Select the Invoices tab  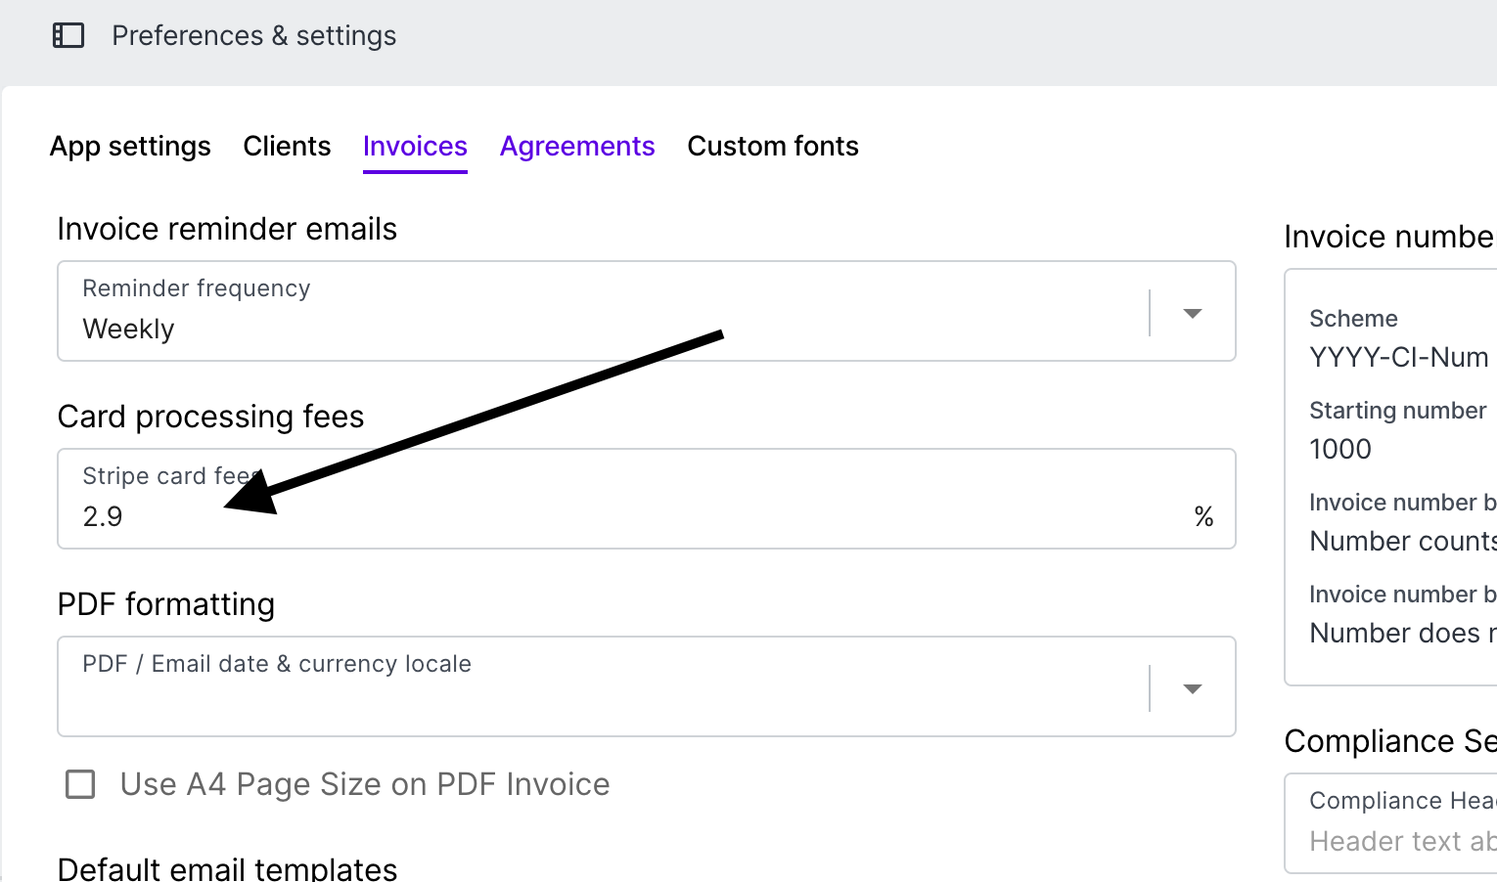(415, 146)
